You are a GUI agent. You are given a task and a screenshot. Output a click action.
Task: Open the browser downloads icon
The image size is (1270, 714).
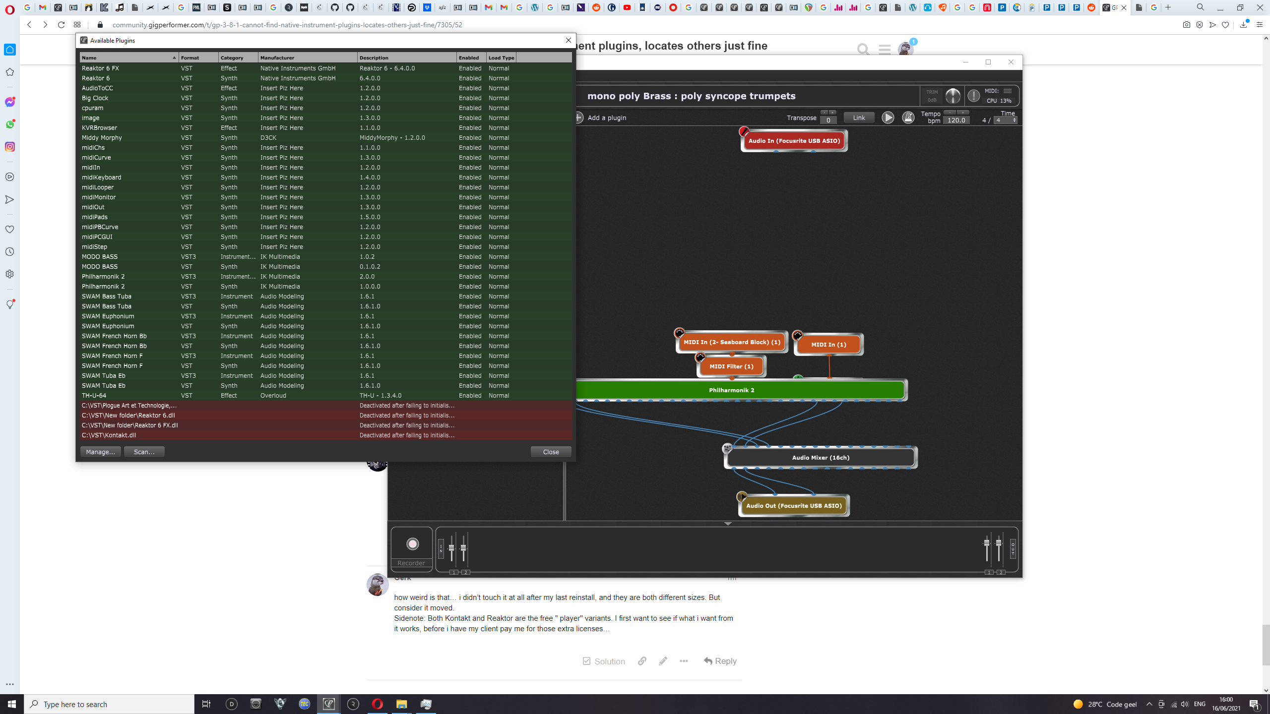point(1243,25)
